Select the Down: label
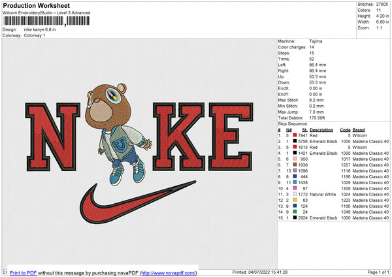Image resolution: width=392 pixels, height=277 pixels. (284, 82)
